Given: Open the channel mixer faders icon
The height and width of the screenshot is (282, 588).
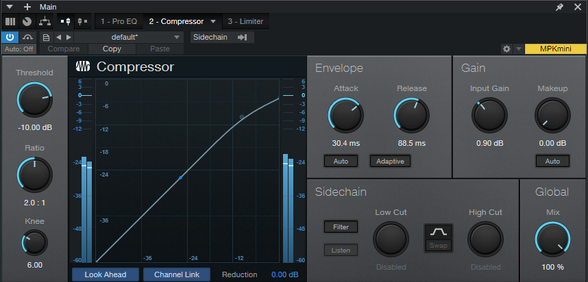Looking at the screenshot, I should pyautogui.click(x=10, y=21).
